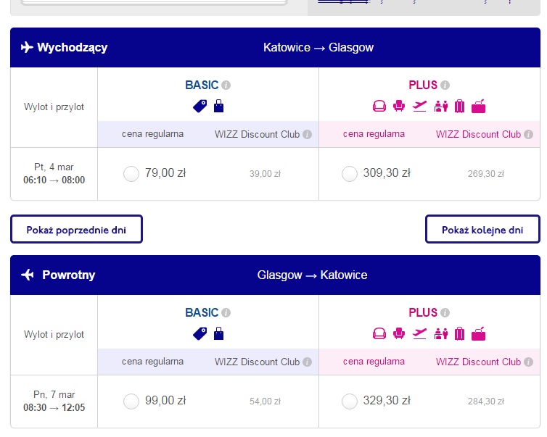Image resolution: width=547 pixels, height=437 pixels.
Task: Click outbound BASIC price tag icon
Action: [x=200, y=106]
